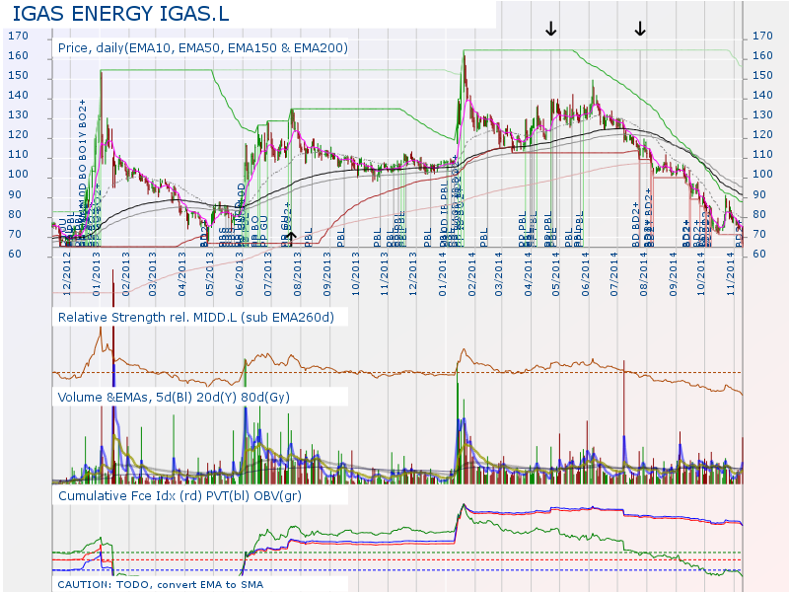Image resolution: width=789 pixels, height=592 pixels.
Task: Click the 04/2013 date axis label
Action: coord(181,274)
